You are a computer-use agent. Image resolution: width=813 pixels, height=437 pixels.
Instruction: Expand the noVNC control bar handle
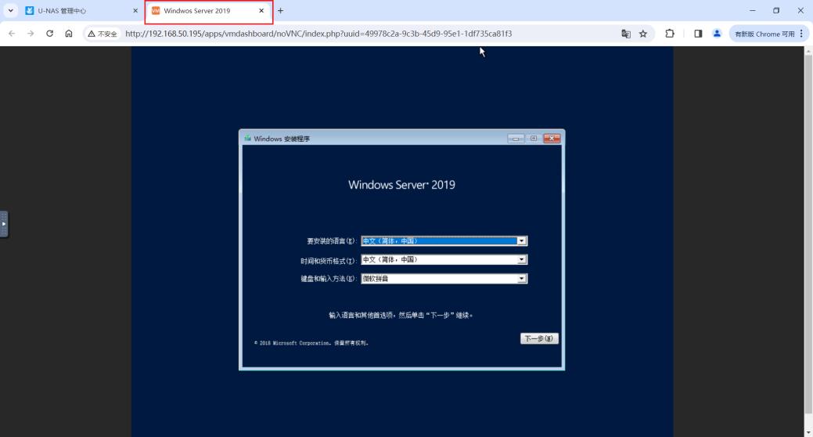tap(4, 224)
